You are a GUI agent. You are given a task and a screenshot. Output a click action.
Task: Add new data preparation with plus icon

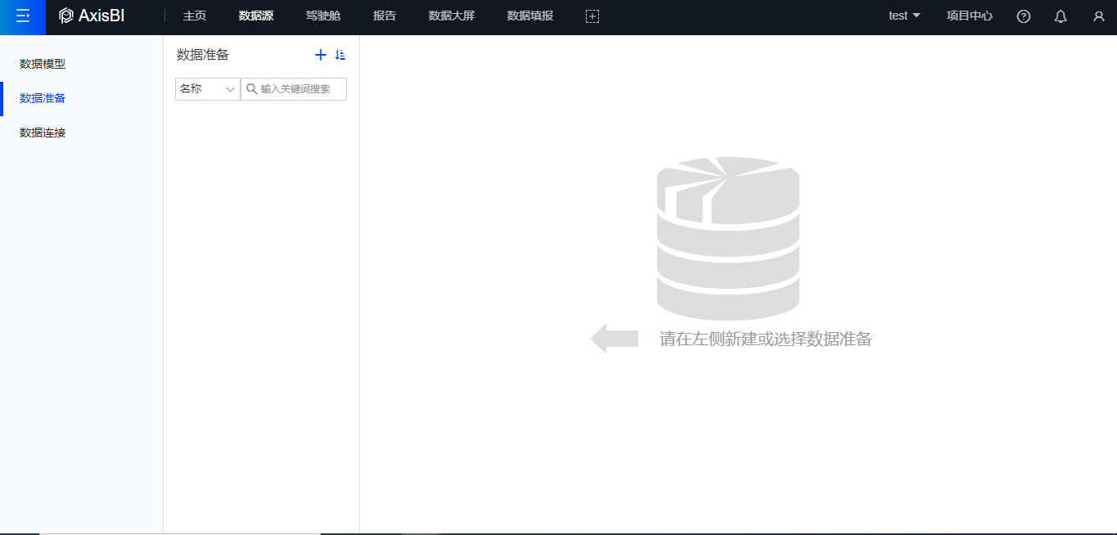321,55
